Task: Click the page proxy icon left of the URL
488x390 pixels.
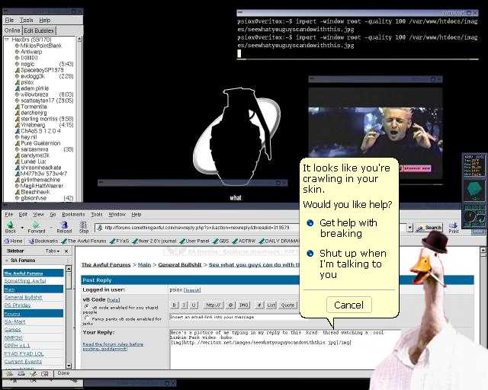Action: pyautogui.click(x=100, y=228)
